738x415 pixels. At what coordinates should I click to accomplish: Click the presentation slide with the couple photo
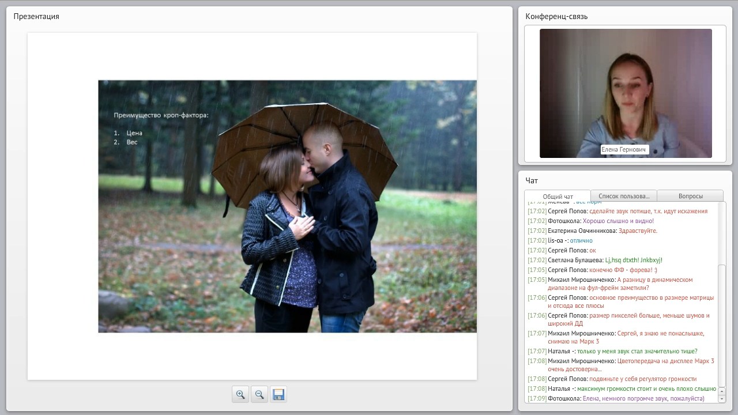[287, 206]
